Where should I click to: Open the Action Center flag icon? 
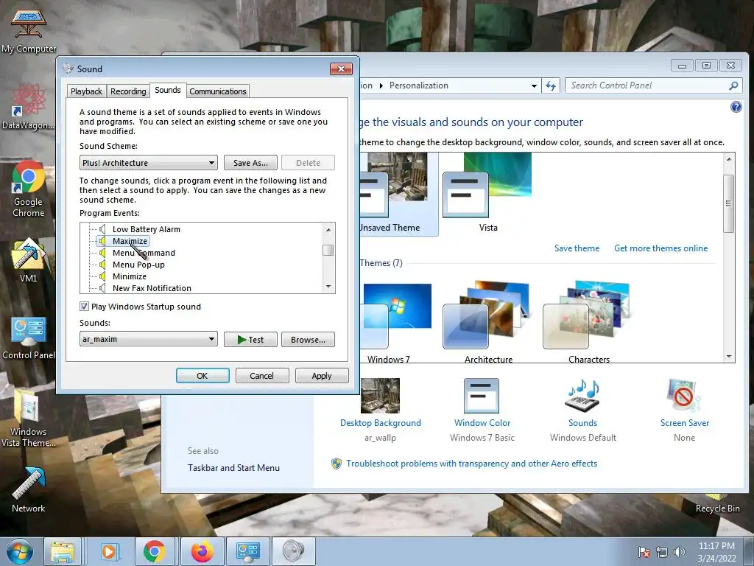(644, 552)
